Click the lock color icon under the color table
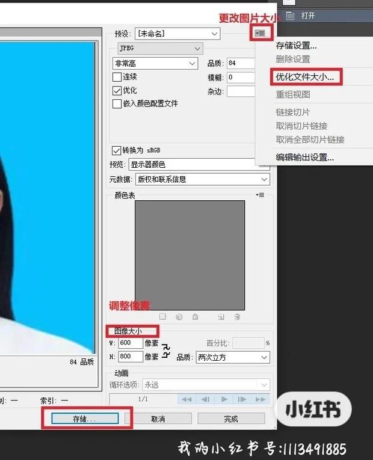 195,317
